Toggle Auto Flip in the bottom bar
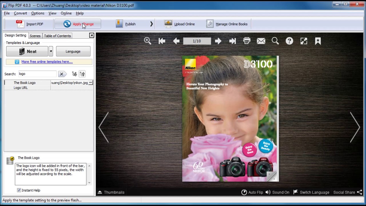 tap(252, 192)
